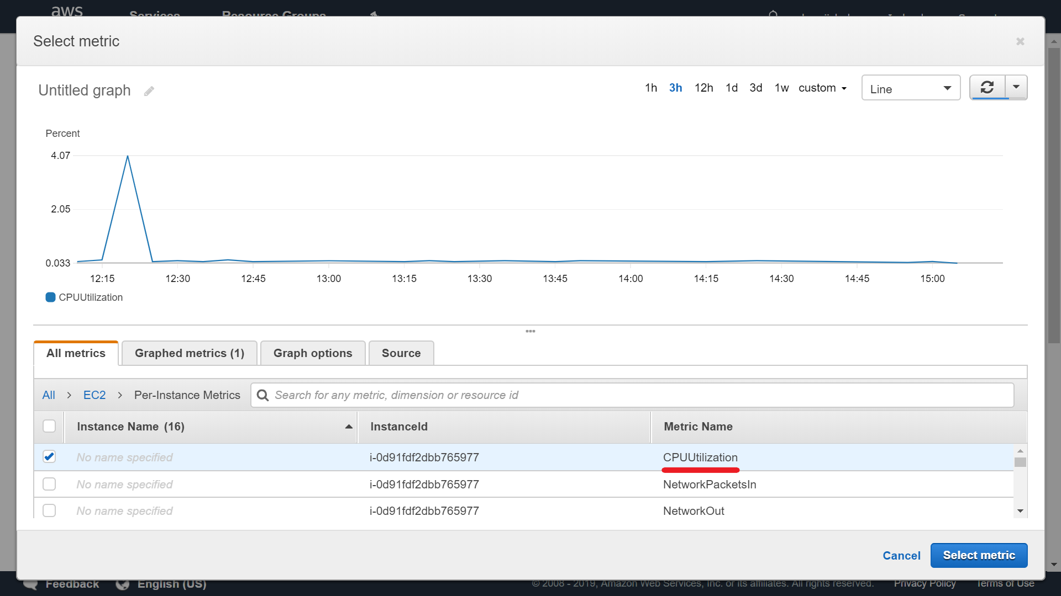Screen dimensions: 1061x596
Task: Click the search magnifier icon
Action: click(263, 396)
